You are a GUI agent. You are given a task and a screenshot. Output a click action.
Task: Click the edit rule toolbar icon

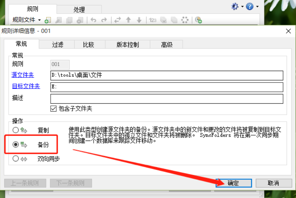[x=58, y=20]
